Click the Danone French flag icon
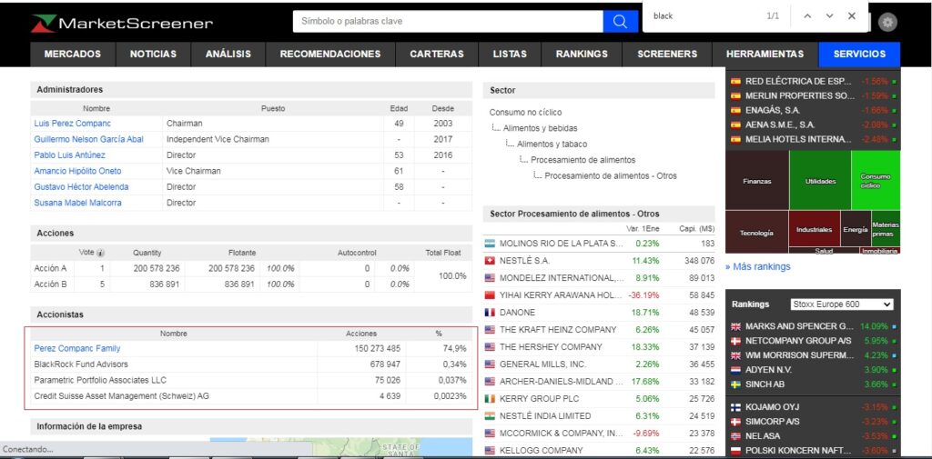 [x=490, y=313]
